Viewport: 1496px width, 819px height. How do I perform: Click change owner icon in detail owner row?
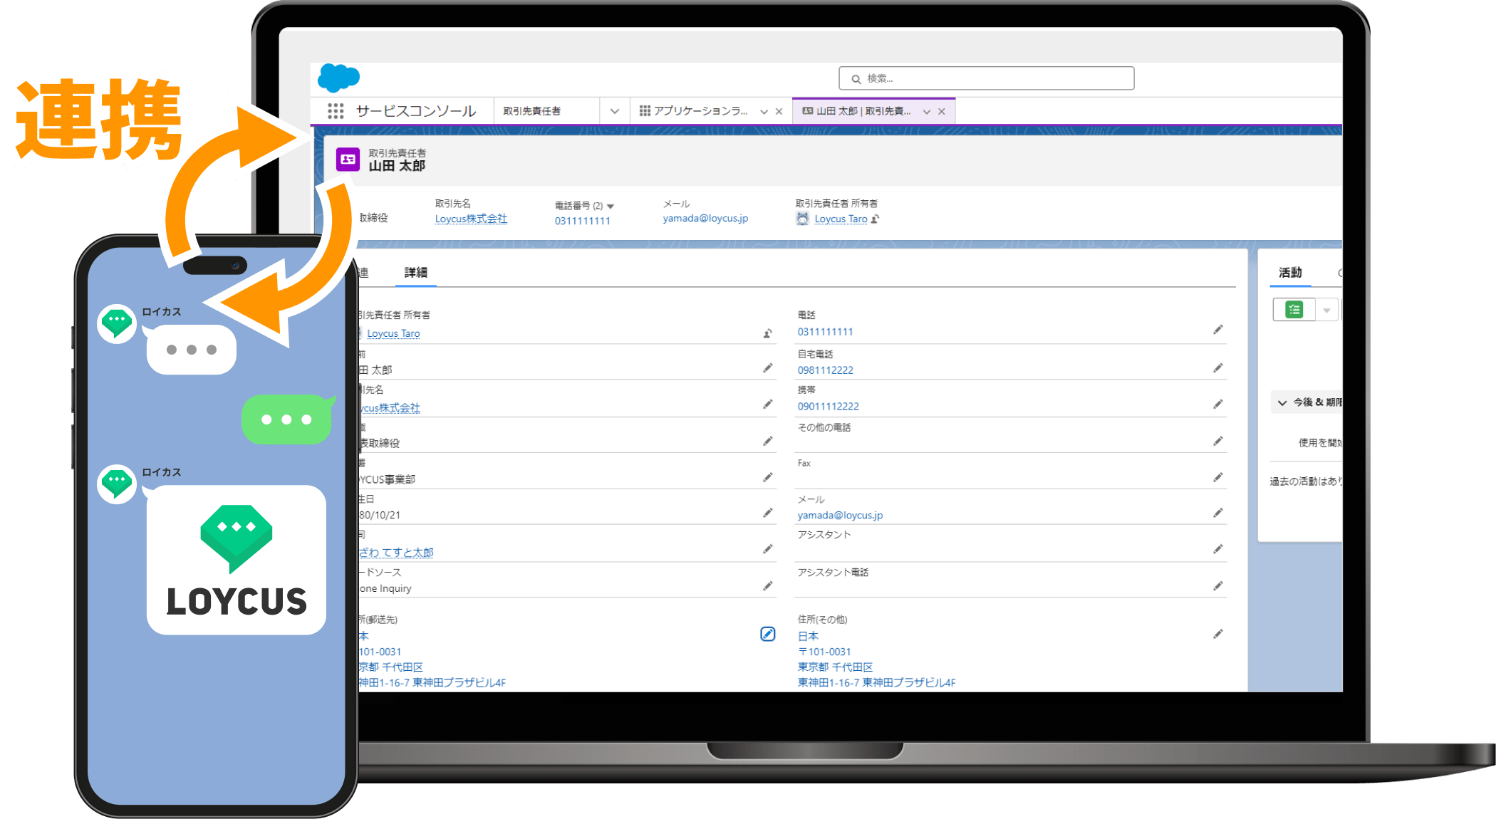[768, 333]
